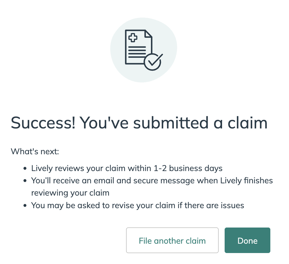Click the text lines on document icon

pos(137,52)
